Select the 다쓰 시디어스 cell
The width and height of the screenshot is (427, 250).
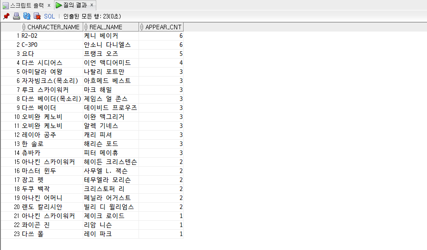pos(52,63)
